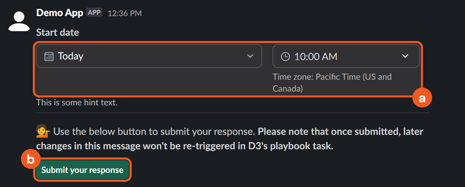Expand the time picker chevron arrow

coord(405,56)
